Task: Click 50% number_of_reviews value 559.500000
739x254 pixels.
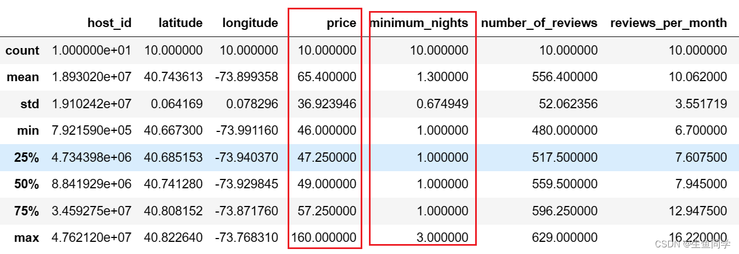Action: pyautogui.click(x=565, y=184)
